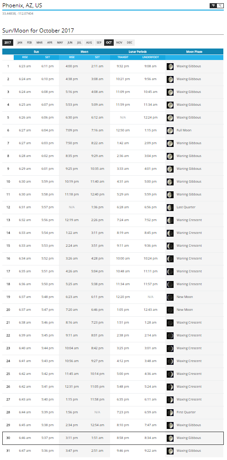This screenshot has height=460, width=227.
Task: Switch temperature units to °F
Action: [213, 5]
